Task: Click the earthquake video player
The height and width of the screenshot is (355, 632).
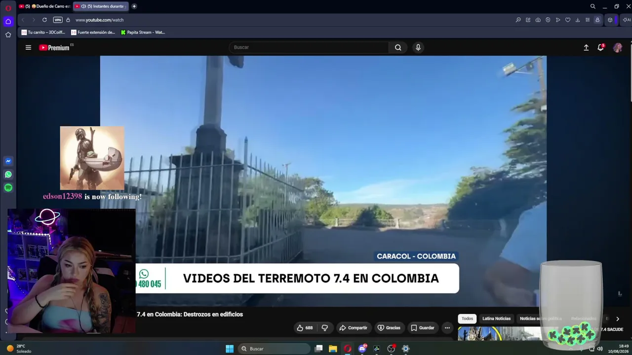Action: (x=323, y=181)
